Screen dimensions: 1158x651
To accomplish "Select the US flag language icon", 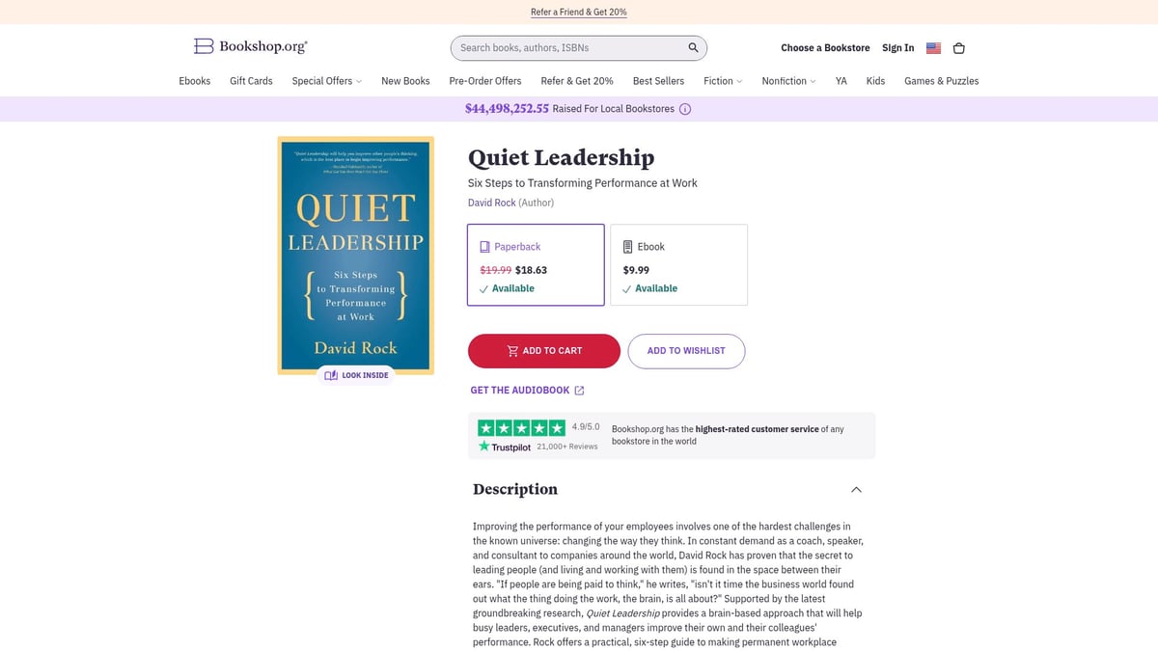I will [x=932, y=47].
